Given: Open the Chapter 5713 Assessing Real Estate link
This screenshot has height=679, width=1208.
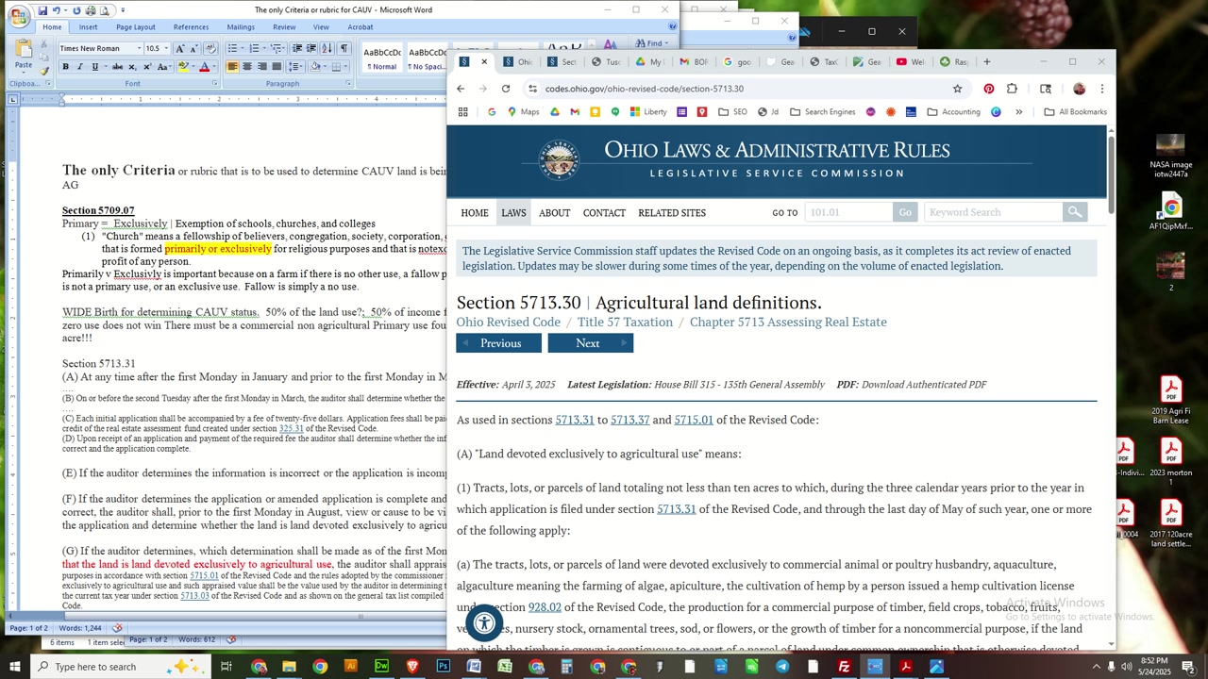Looking at the screenshot, I should pos(787,323).
